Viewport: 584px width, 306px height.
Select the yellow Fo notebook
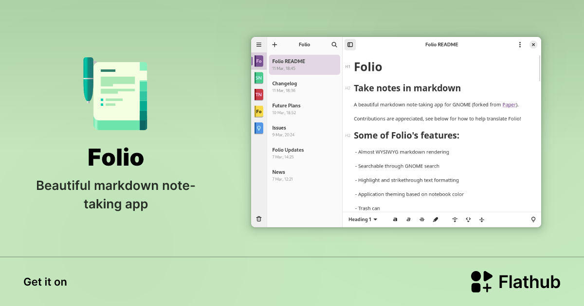259,111
